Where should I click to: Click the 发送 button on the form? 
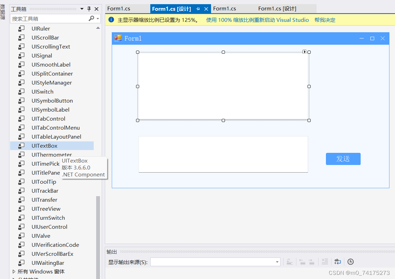click(x=343, y=159)
